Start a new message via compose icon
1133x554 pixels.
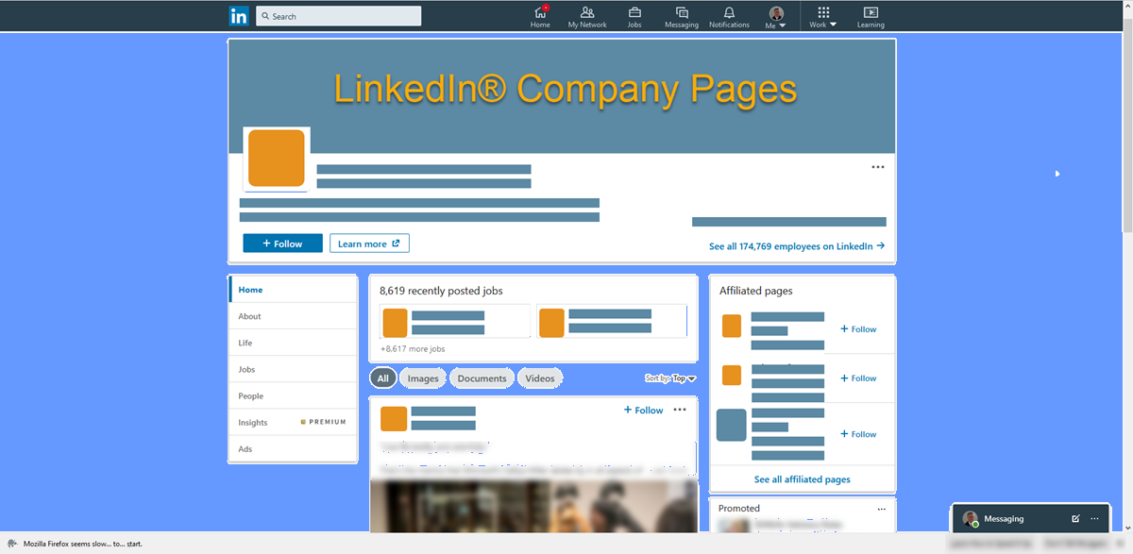(x=1075, y=518)
